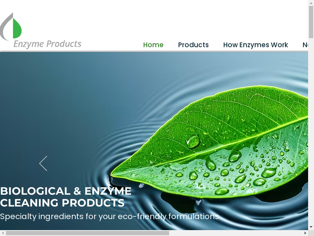Click the horizontal scrollbar right arrow

point(305,233)
